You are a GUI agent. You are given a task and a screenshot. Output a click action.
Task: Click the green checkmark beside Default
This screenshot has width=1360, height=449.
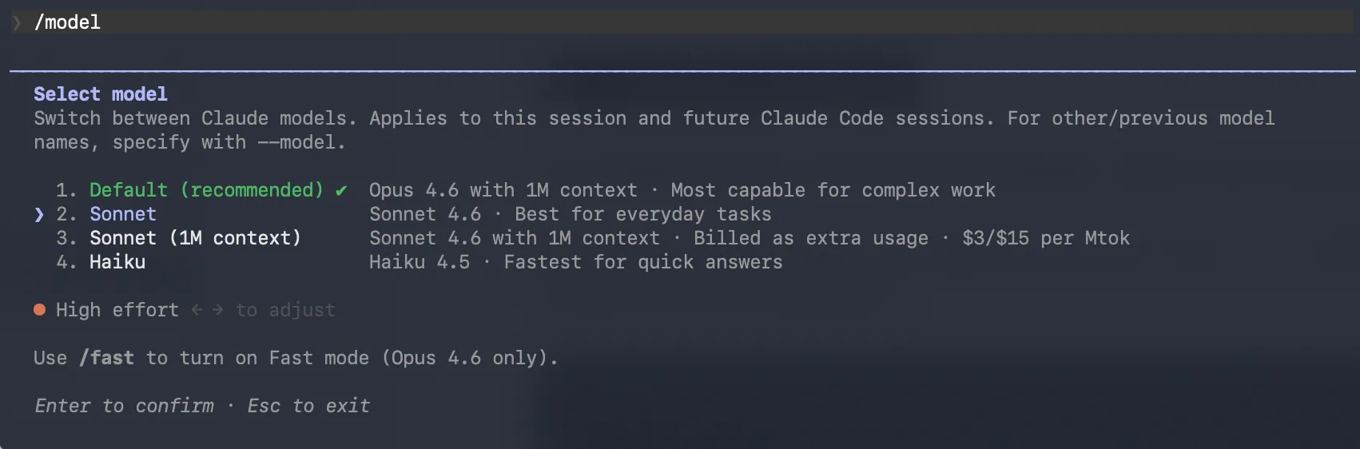pyautogui.click(x=341, y=190)
